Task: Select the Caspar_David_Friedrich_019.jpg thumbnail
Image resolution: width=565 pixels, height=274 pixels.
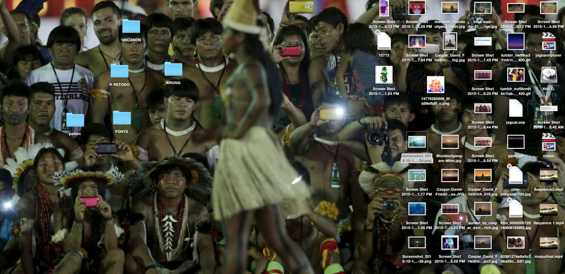Action: 483,176
